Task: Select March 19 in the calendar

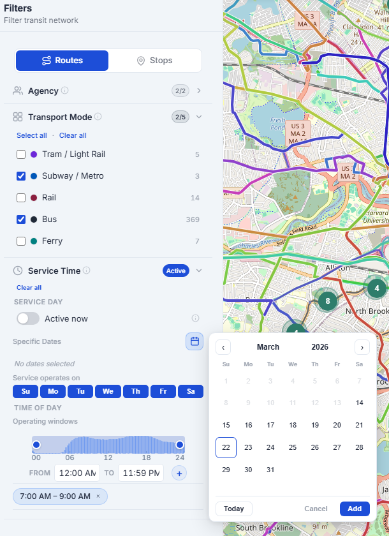Action: point(315,425)
